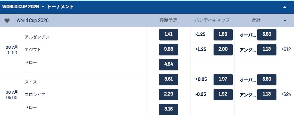This screenshot has width=294, height=115.
Task: Select コロンビア win odds 2.29
Action: (x=168, y=94)
